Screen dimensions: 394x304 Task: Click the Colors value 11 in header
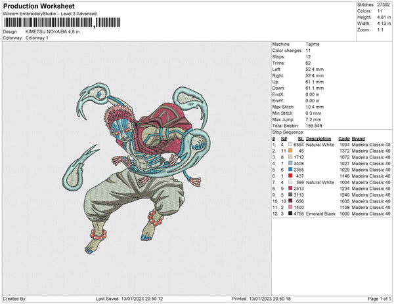[380, 11]
